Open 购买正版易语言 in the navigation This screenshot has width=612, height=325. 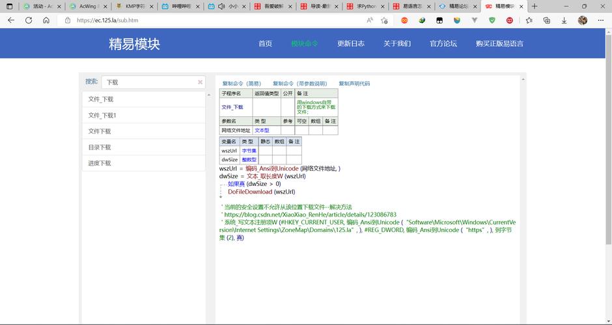click(499, 44)
